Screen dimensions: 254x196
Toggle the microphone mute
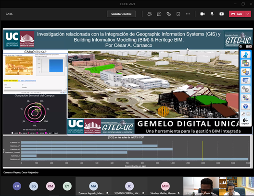click(212, 14)
